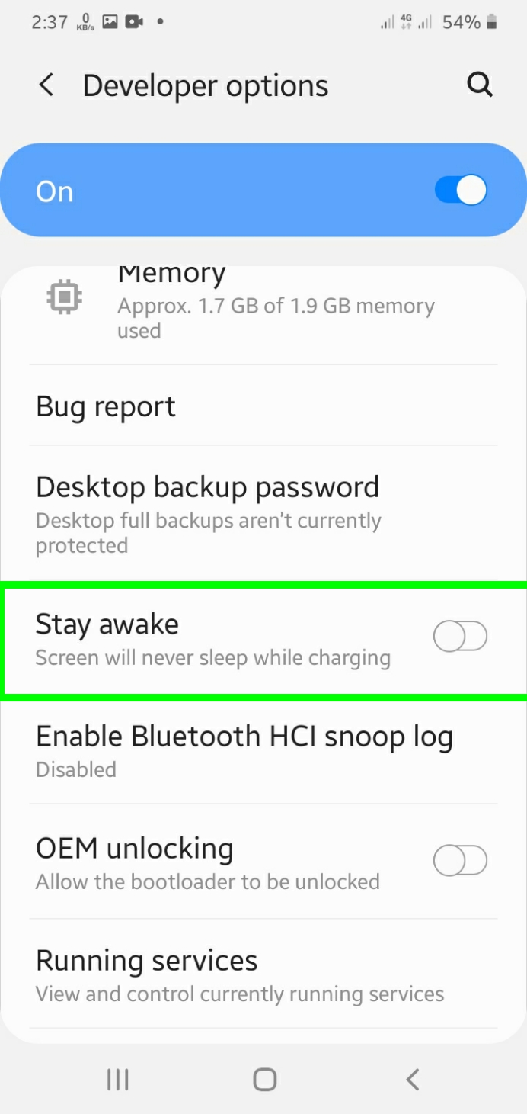Toggle OEM unlocking switch on
Screen dimensions: 527x1114
point(460,861)
